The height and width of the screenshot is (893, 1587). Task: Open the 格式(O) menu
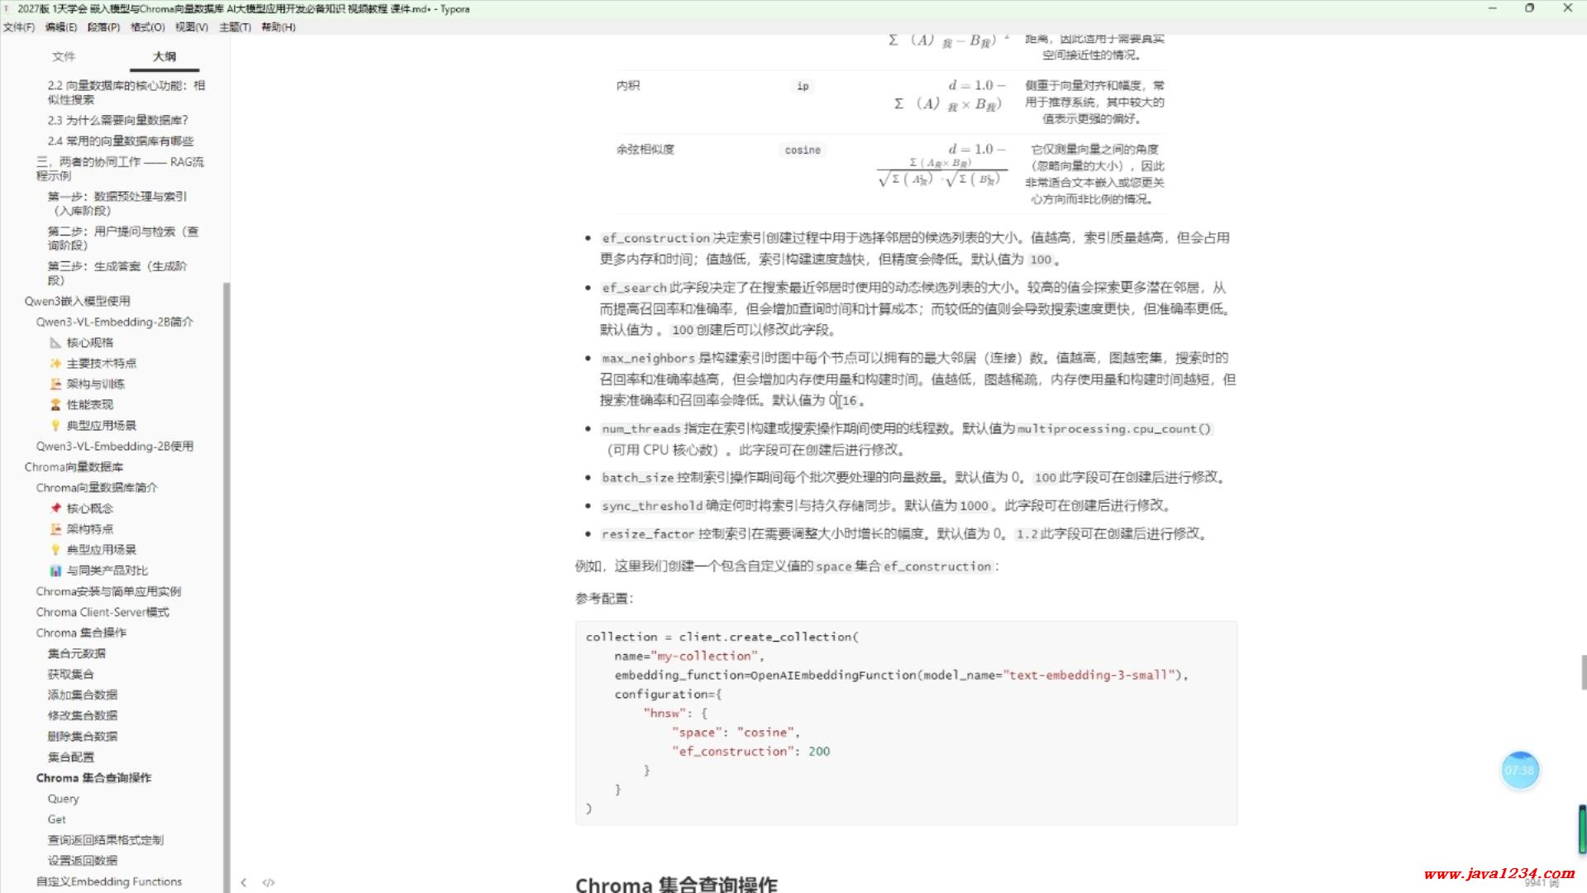(147, 27)
